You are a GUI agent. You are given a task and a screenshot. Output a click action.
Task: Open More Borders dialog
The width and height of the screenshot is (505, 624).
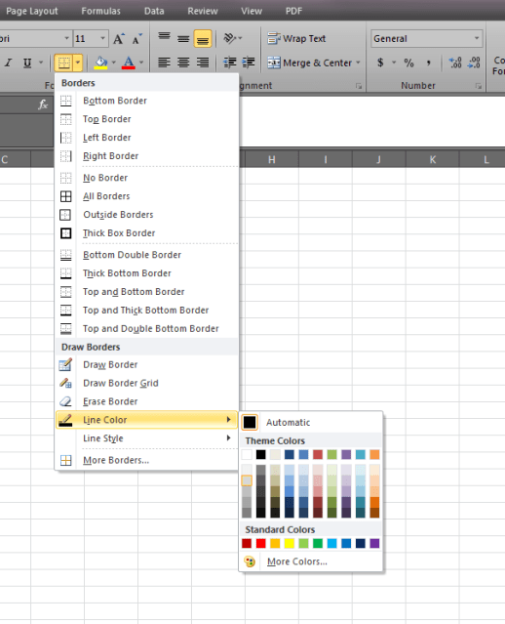tap(147, 461)
